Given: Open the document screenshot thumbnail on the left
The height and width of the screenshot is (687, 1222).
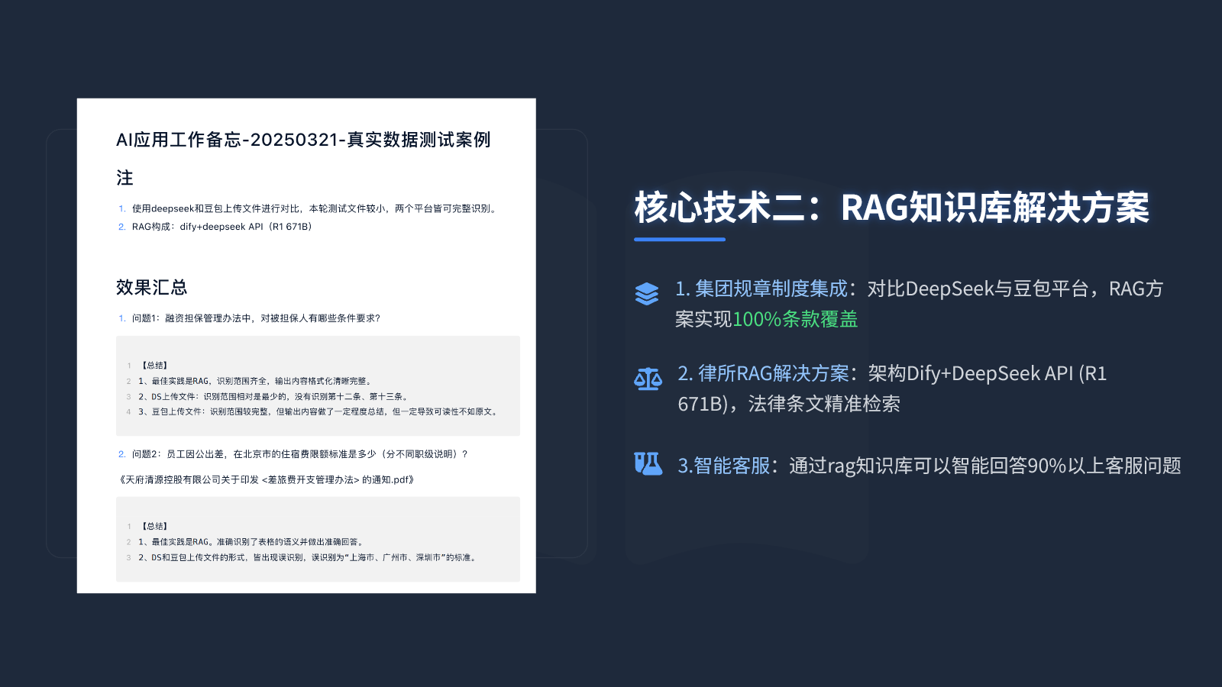Looking at the screenshot, I should coord(306,346).
